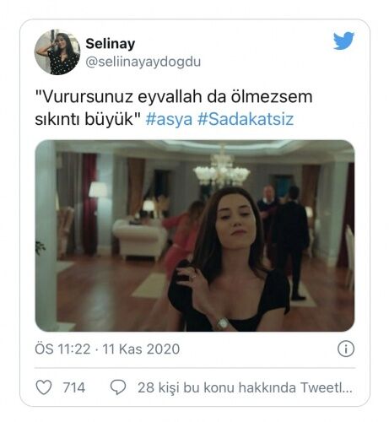Click the wristwatch in the photo

pos(222,324)
